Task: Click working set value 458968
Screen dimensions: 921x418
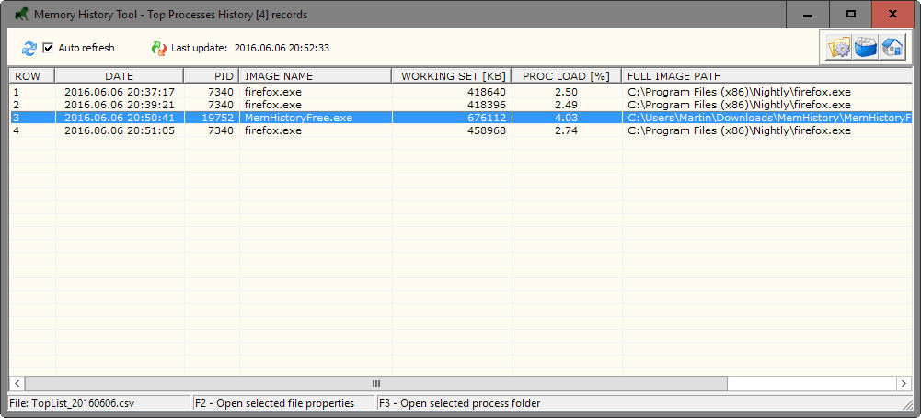Action: tap(489, 130)
